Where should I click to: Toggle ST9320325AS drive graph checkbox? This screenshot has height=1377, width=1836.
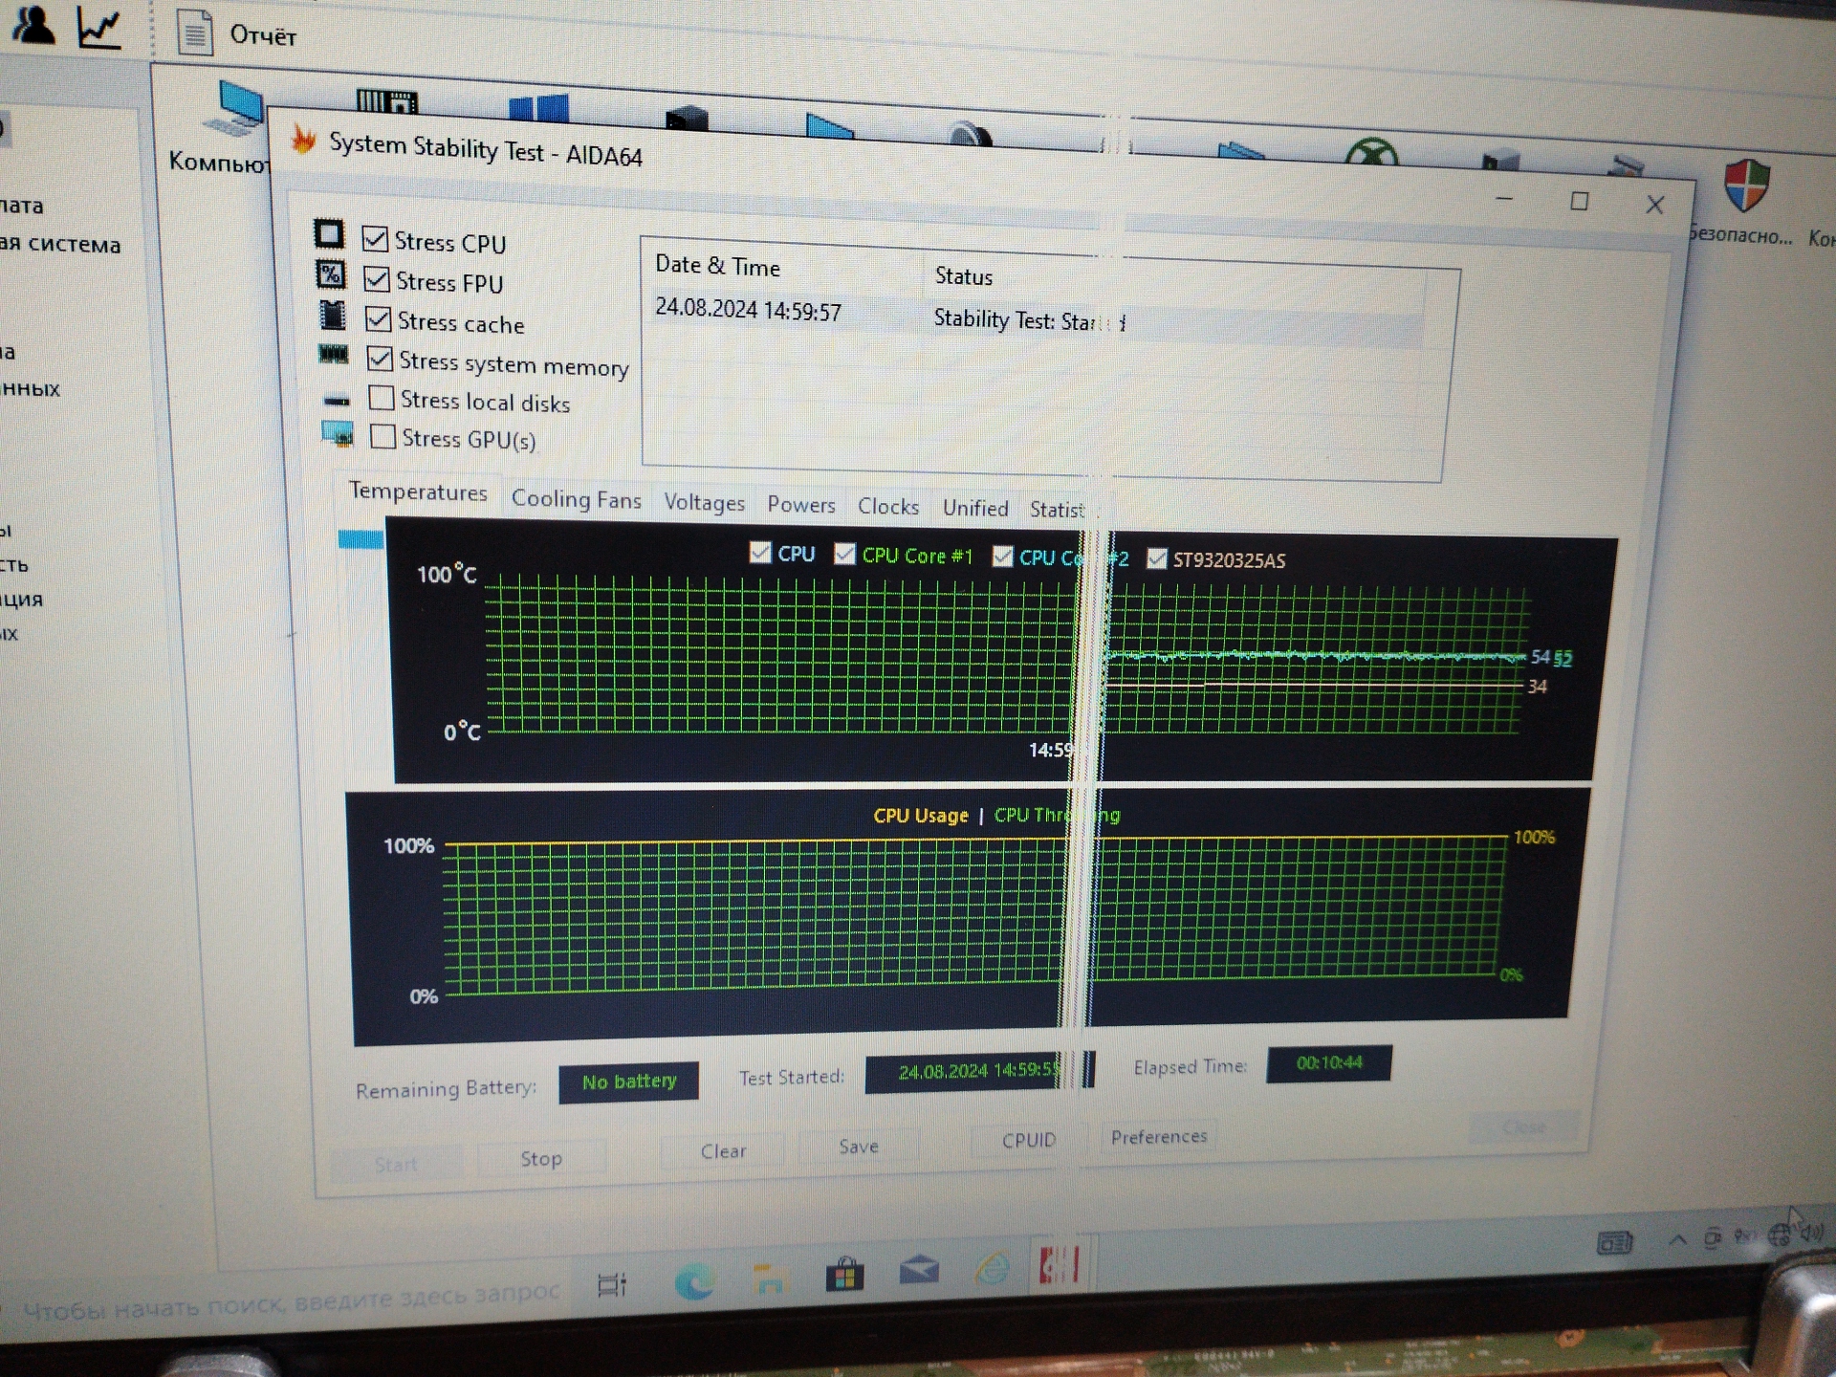tap(1156, 558)
